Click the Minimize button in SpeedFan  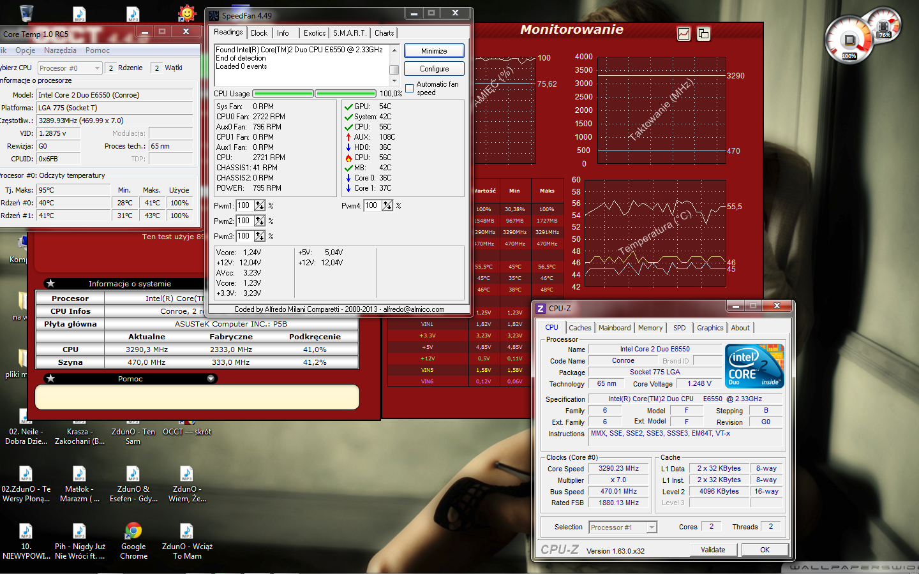pos(434,51)
